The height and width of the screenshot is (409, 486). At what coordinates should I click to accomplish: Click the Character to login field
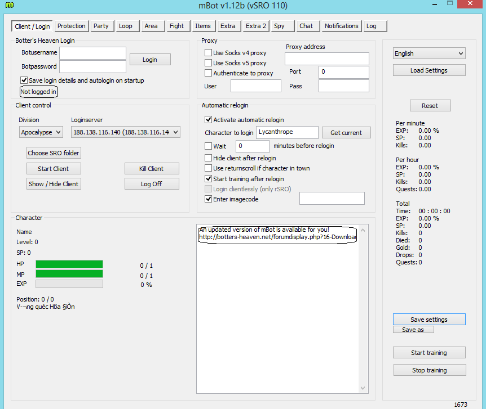click(287, 132)
